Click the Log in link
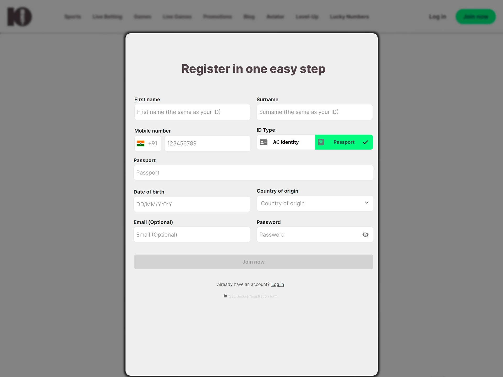The height and width of the screenshot is (377, 503). [x=277, y=284]
